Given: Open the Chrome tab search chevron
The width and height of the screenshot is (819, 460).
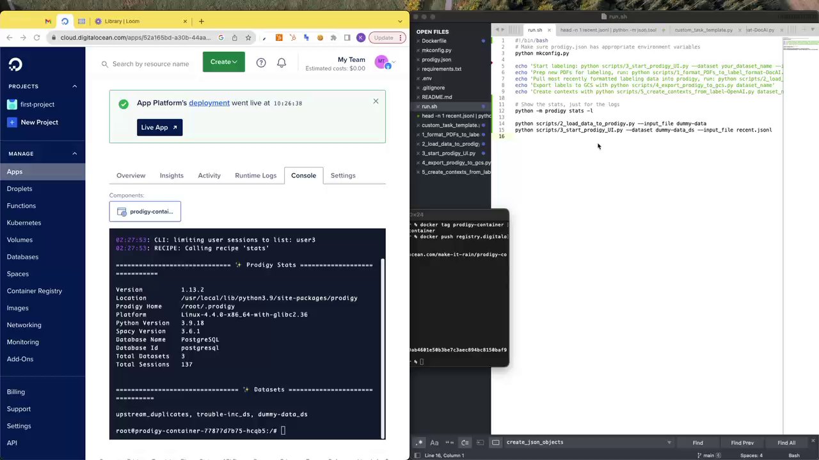Looking at the screenshot, I should (x=401, y=21).
